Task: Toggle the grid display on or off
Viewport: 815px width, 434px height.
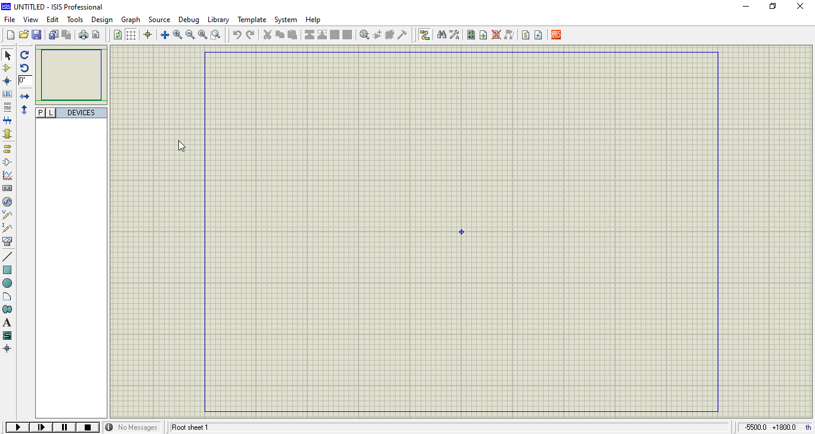Action: coord(130,35)
